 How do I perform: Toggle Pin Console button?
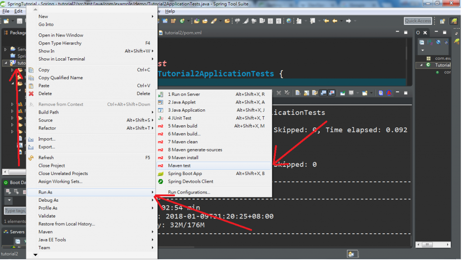coord(343,93)
